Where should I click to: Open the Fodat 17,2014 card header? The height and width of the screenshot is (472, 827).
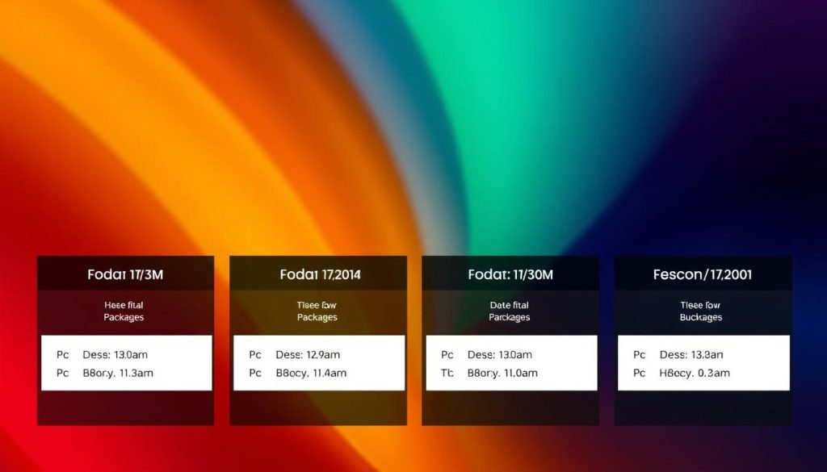pos(320,275)
